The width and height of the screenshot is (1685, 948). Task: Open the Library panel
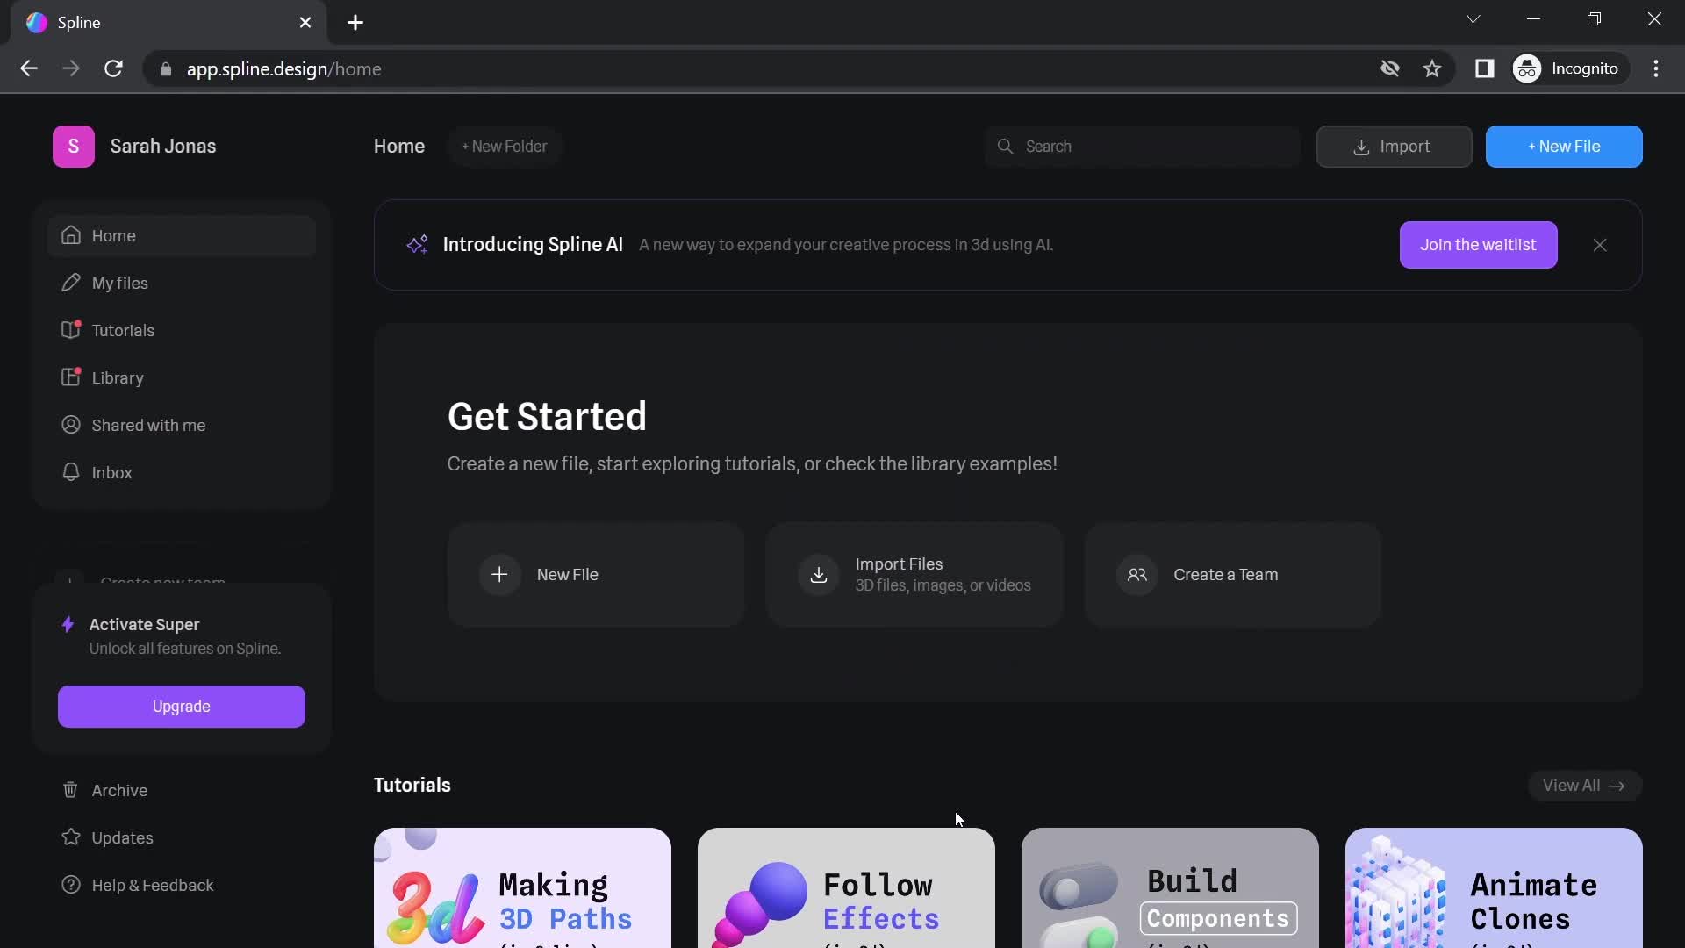pyautogui.click(x=118, y=377)
